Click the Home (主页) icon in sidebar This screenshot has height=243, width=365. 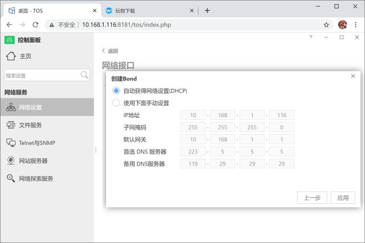click(x=11, y=56)
